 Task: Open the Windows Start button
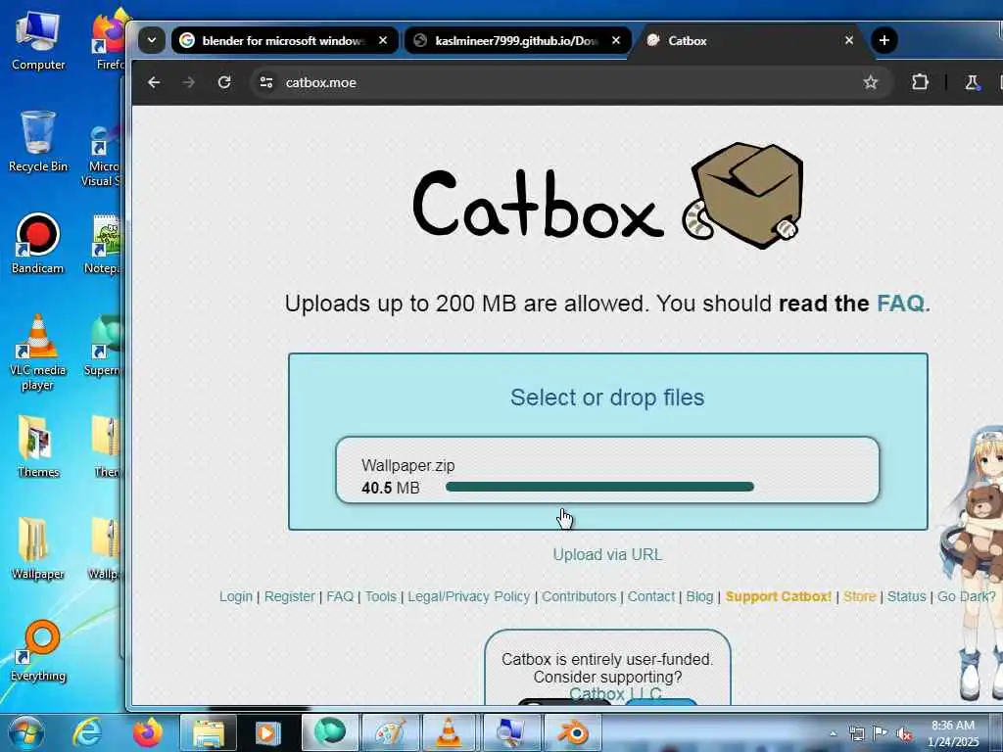point(26,732)
